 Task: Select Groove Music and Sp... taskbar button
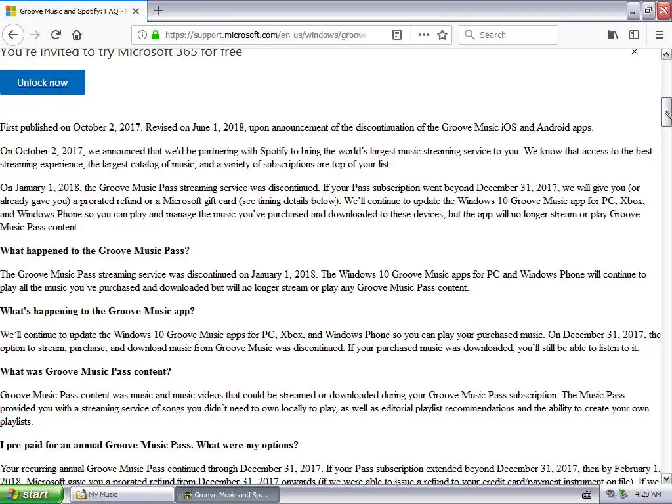228,494
